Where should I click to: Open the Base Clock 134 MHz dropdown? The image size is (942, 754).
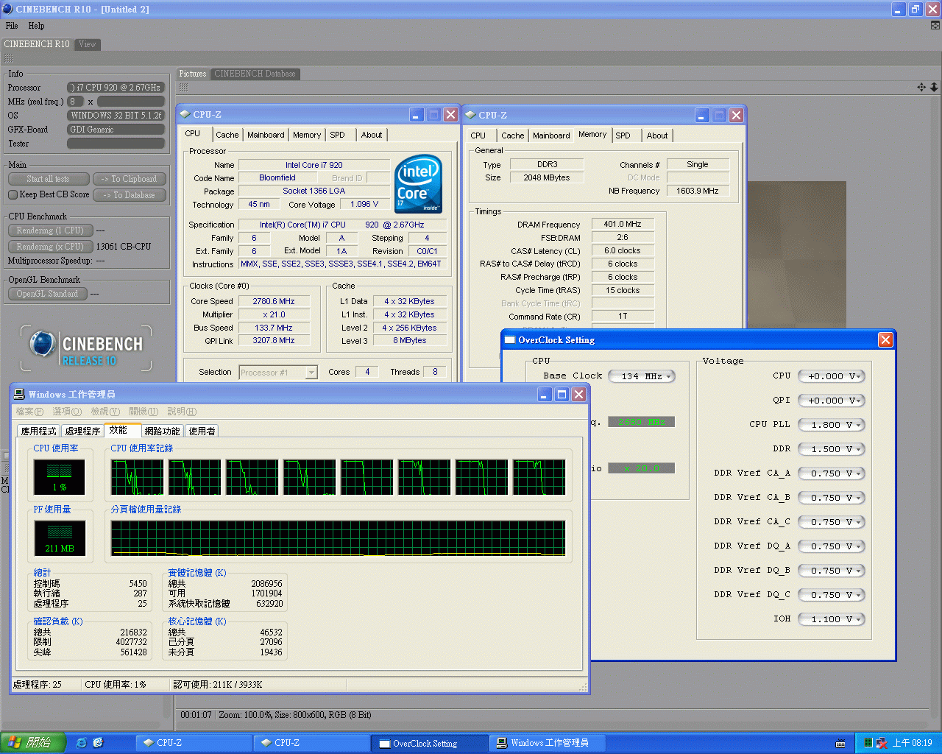tap(642, 376)
